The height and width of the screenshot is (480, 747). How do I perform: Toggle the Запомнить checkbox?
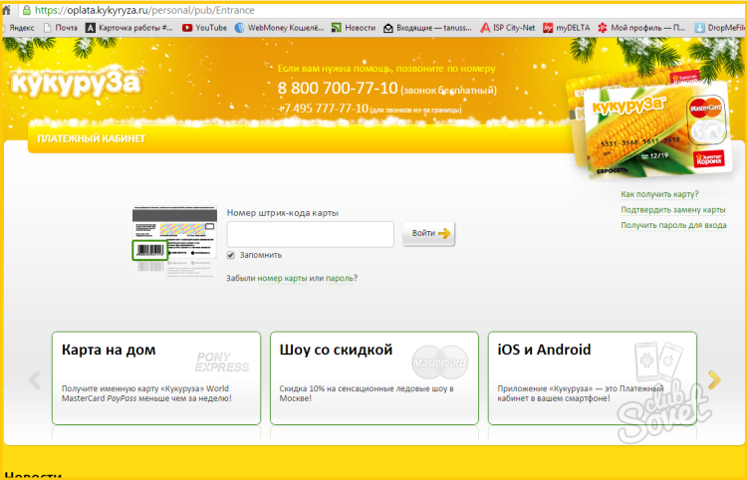point(231,256)
